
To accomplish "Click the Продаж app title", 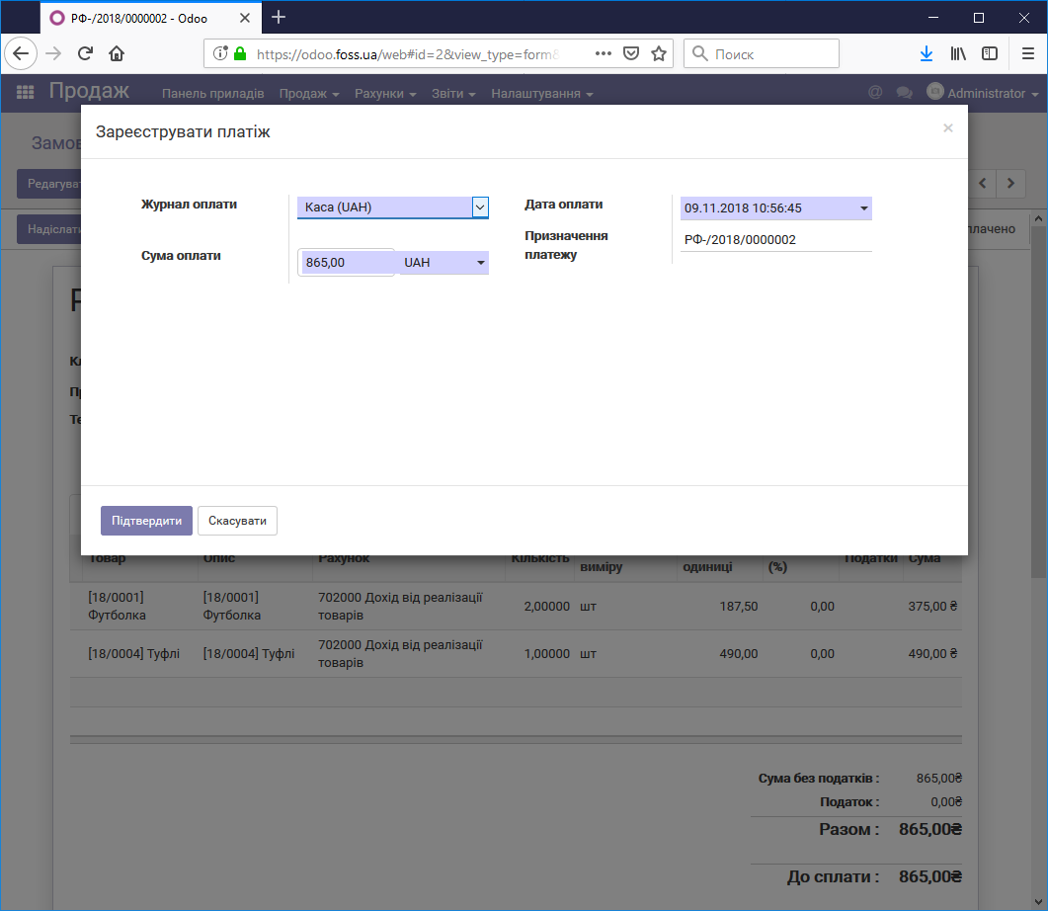I will coord(89,91).
